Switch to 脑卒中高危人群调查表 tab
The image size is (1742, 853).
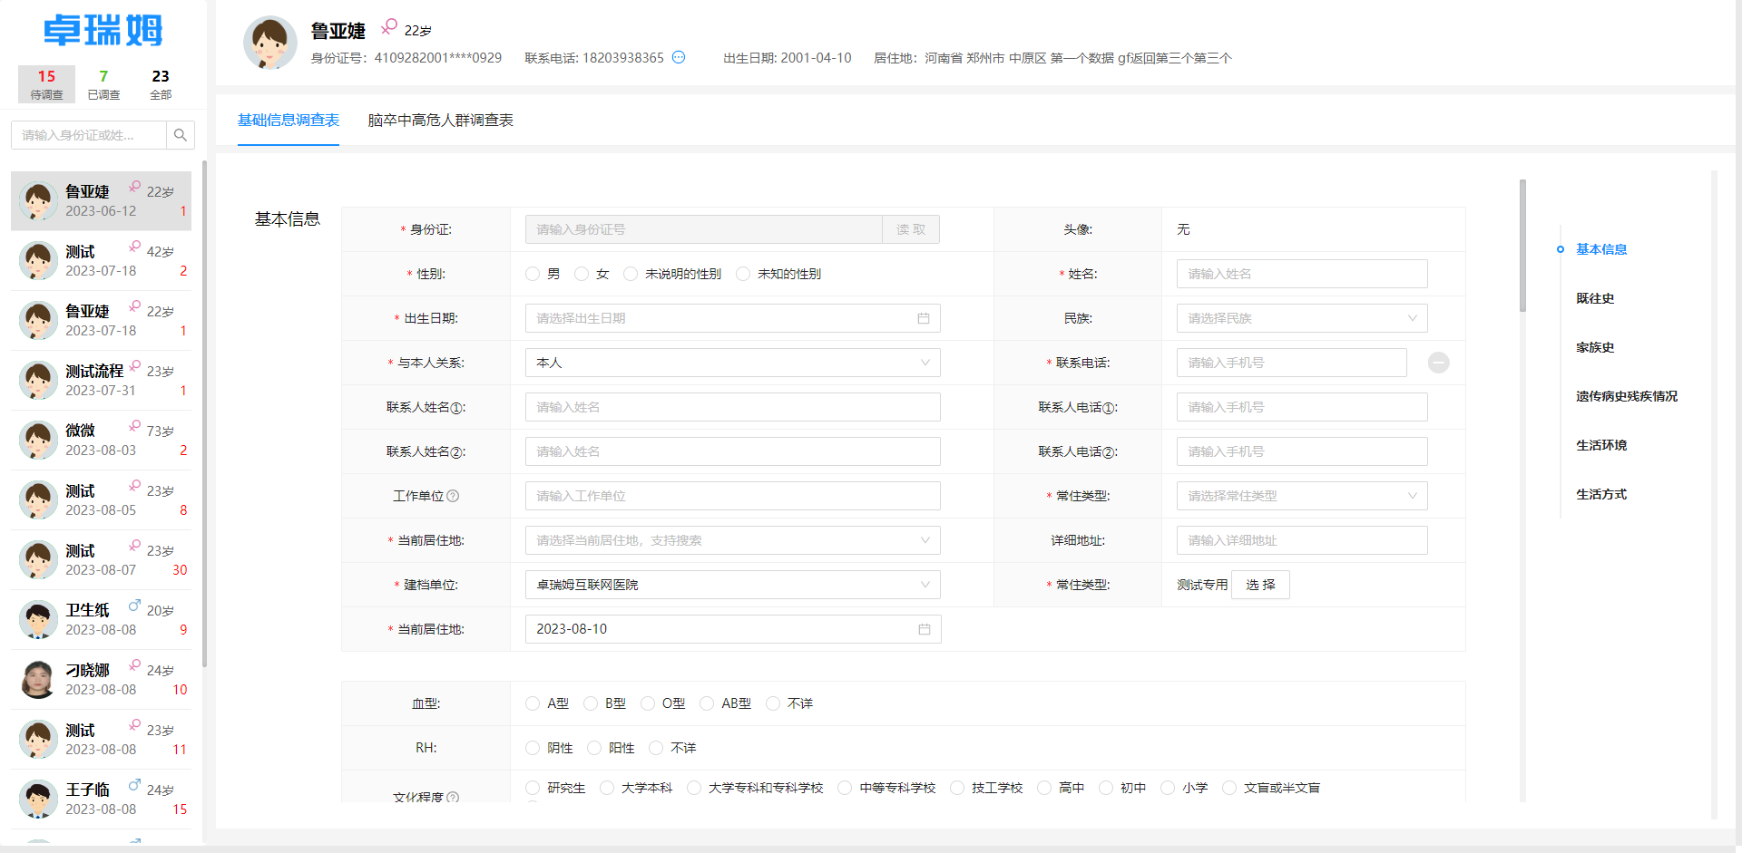click(440, 120)
